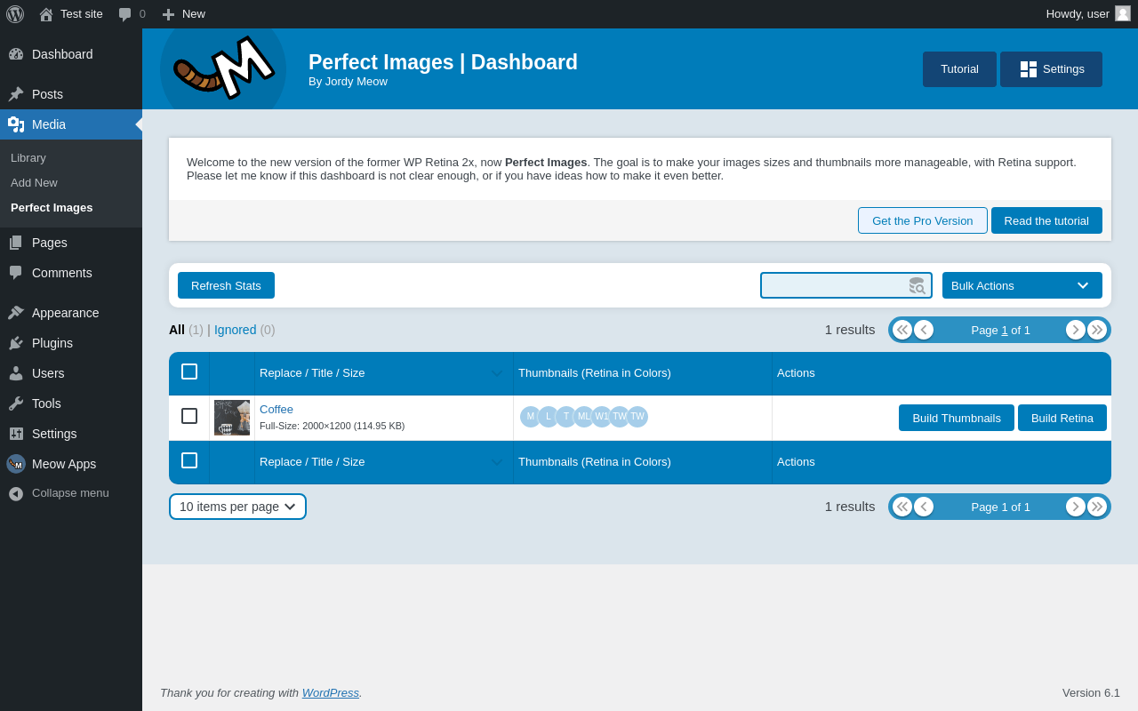This screenshot has height=711, width=1138.
Task: Go to previous page using bottom pagination
Action: tap(924, 507)
